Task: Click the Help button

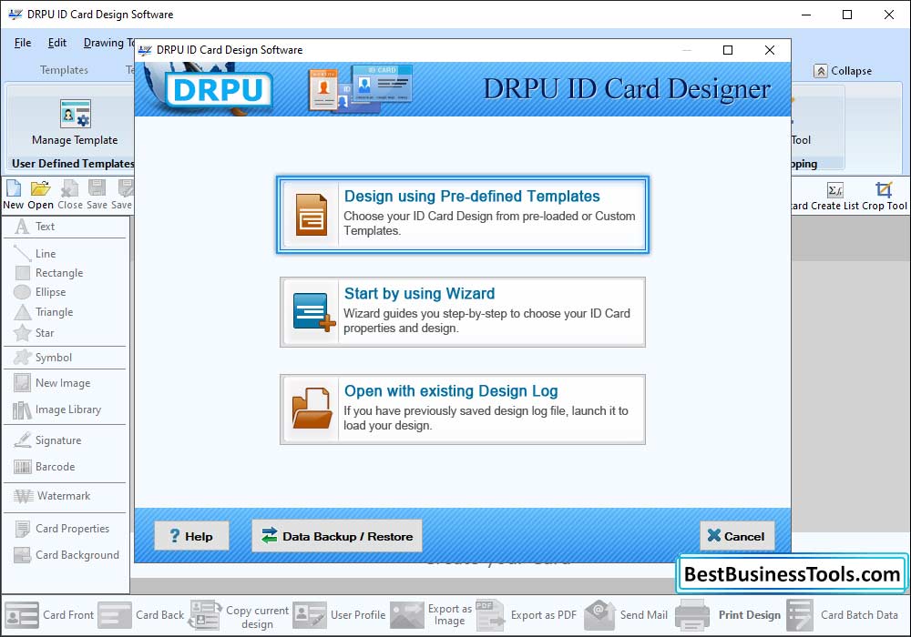Action: pyautogui.click(x=191, y=536)
